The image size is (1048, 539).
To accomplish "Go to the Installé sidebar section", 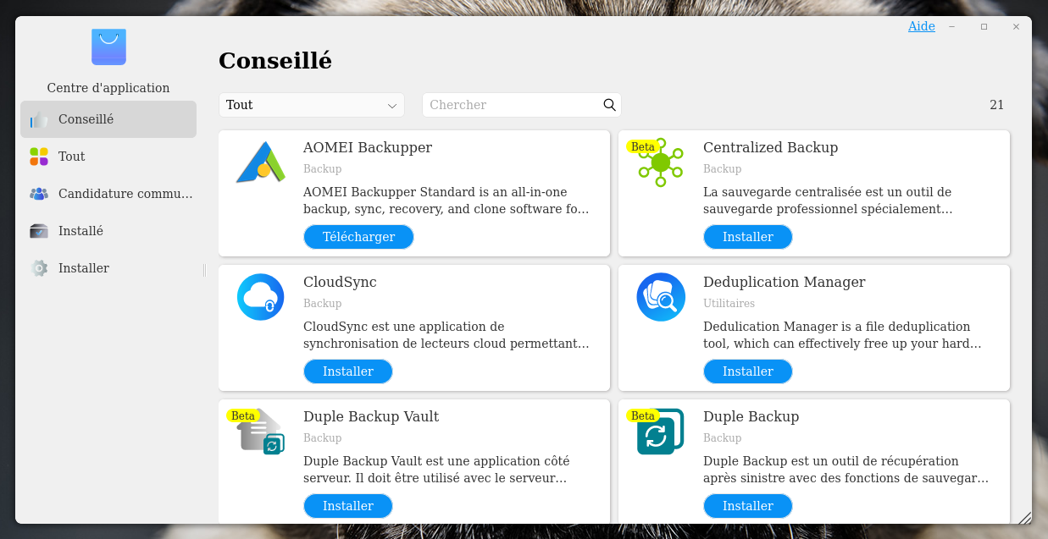I will (108, 231).
